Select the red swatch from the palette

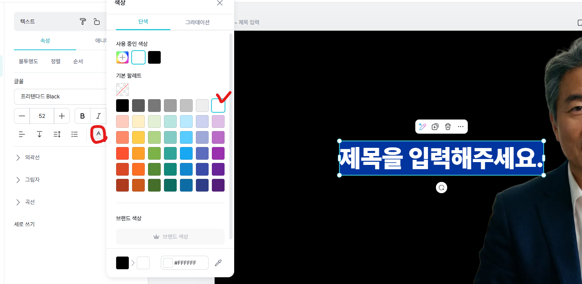[122, 153]
